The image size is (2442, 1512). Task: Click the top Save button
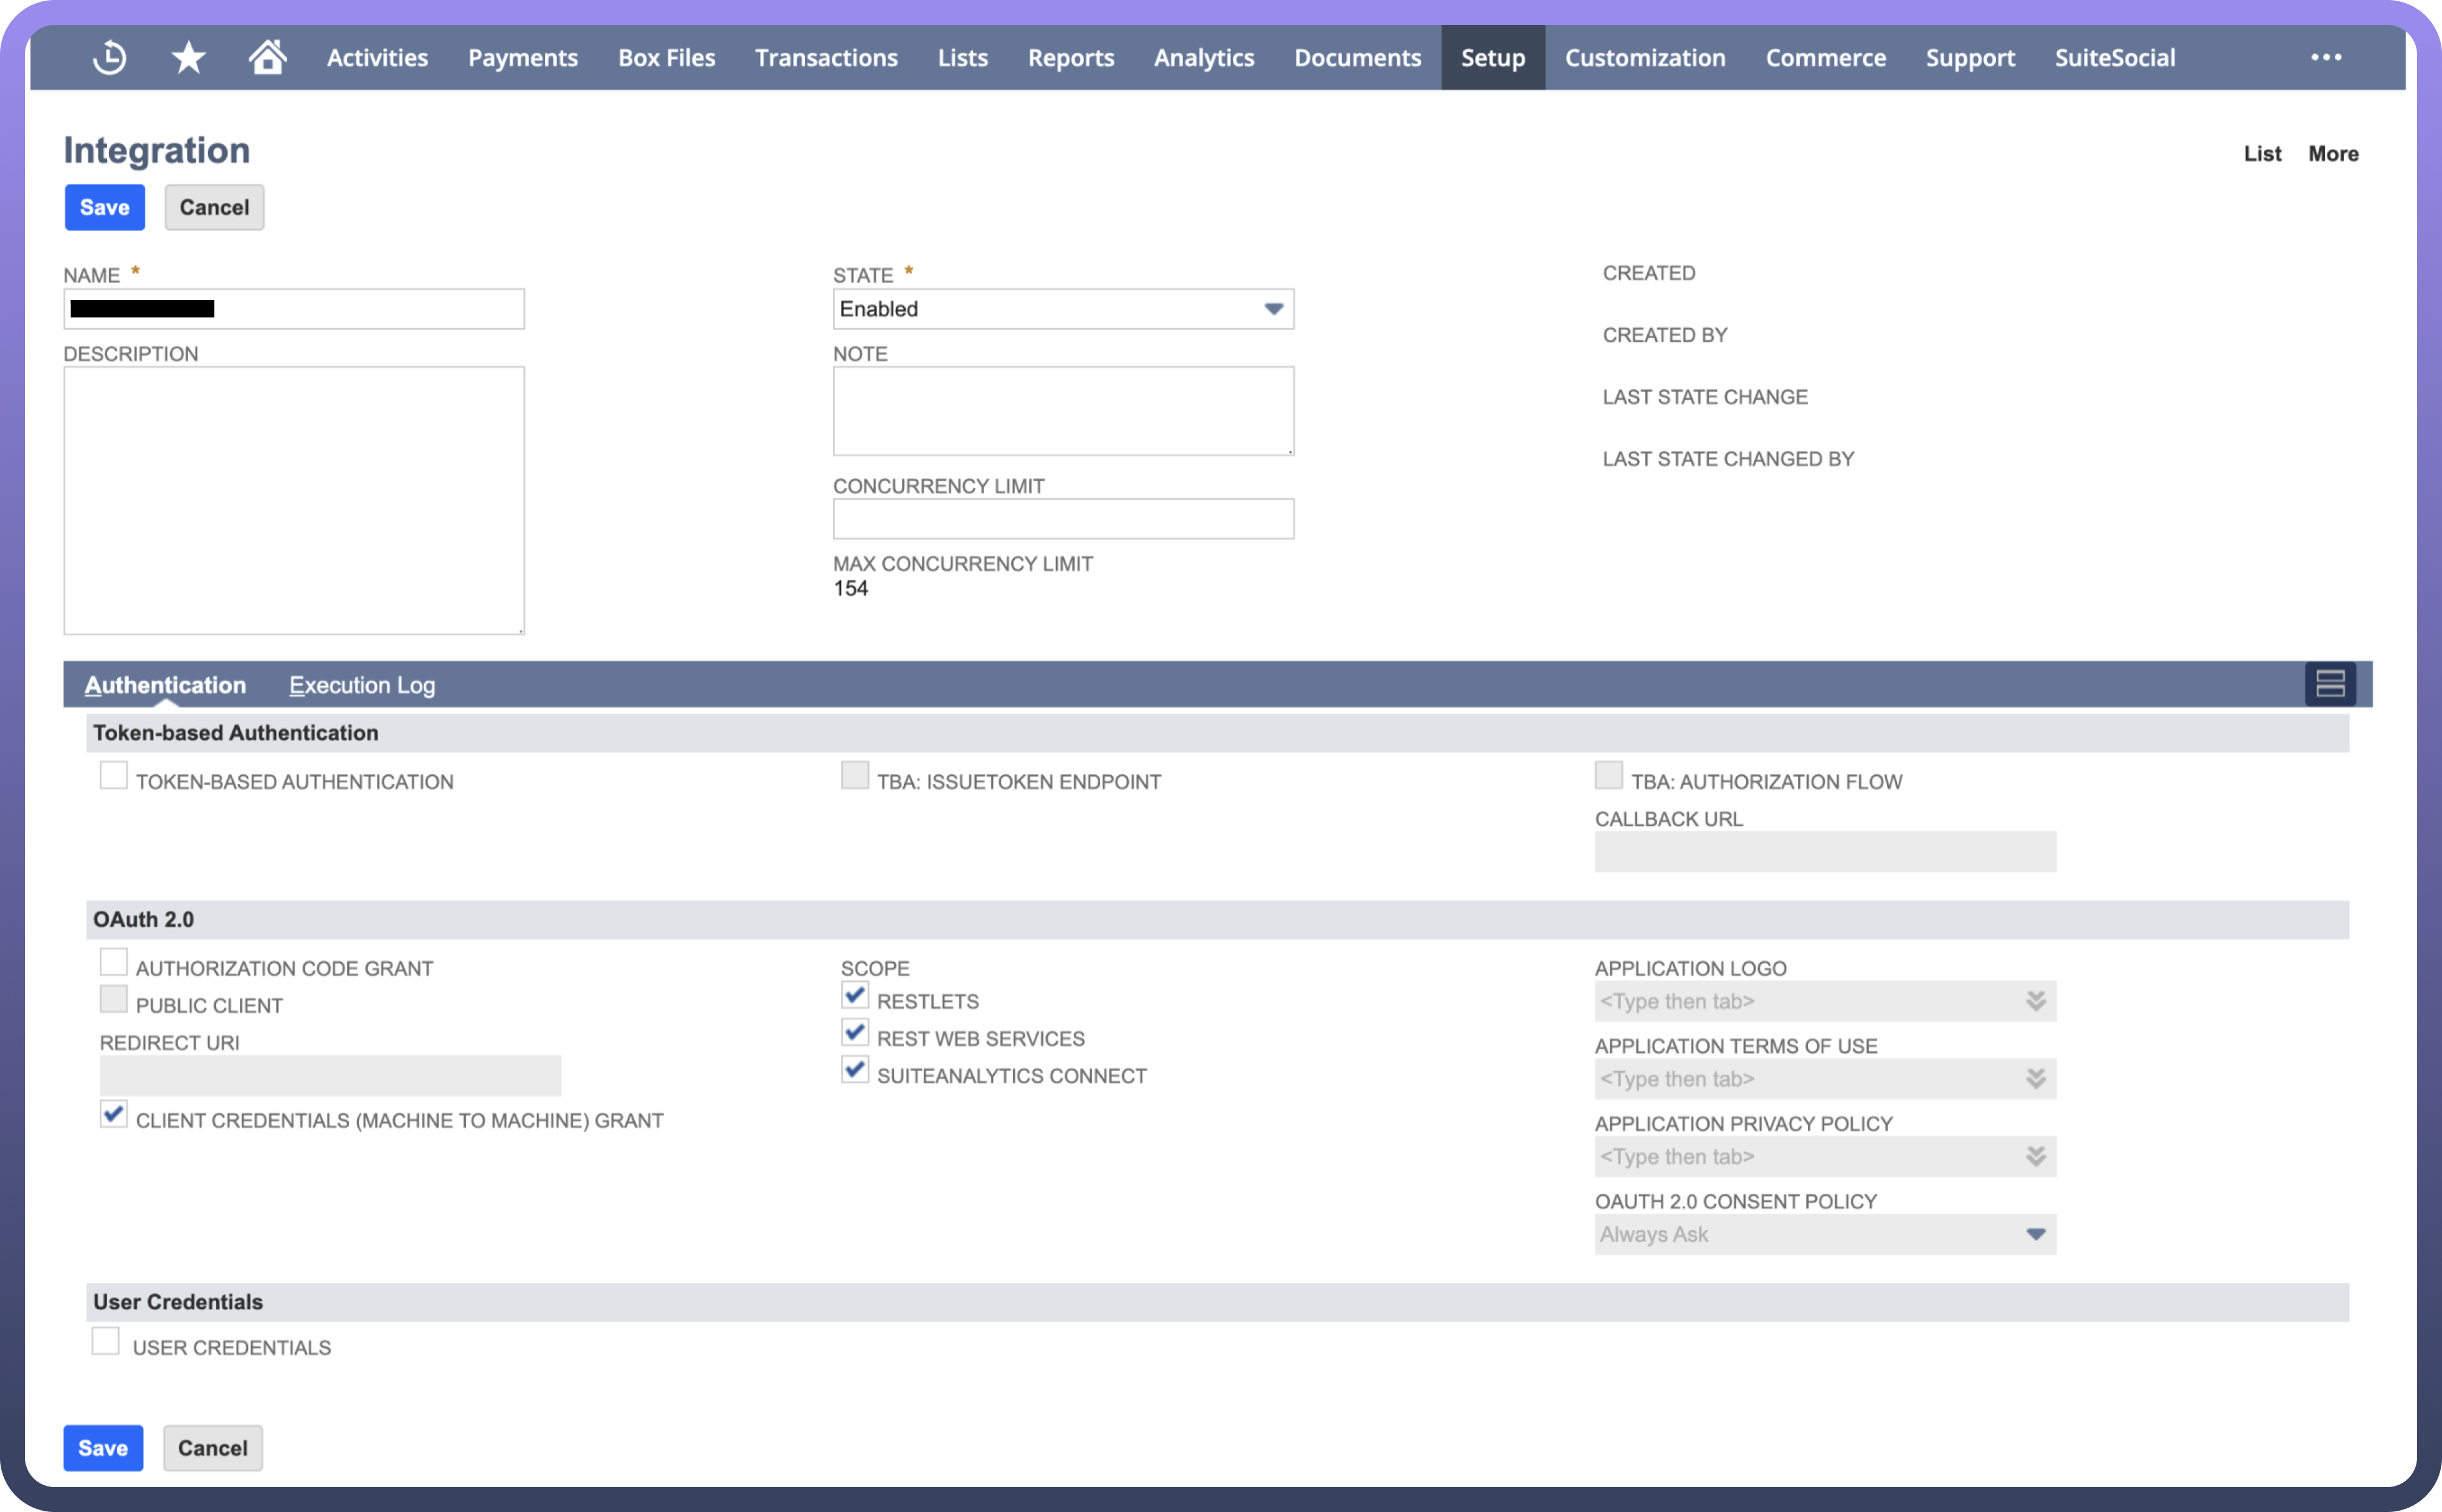(104, 207)
